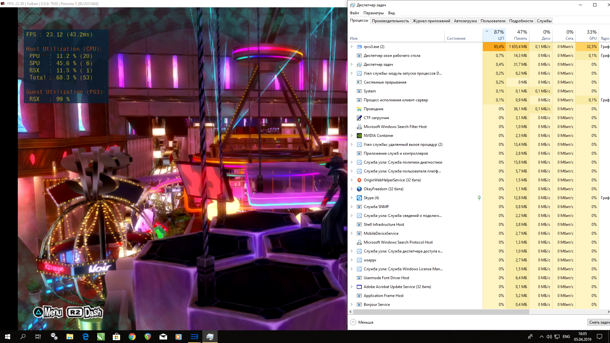Open the notification center icon
Viewport: 610px width, 343px height.
[x=600, y=337]
